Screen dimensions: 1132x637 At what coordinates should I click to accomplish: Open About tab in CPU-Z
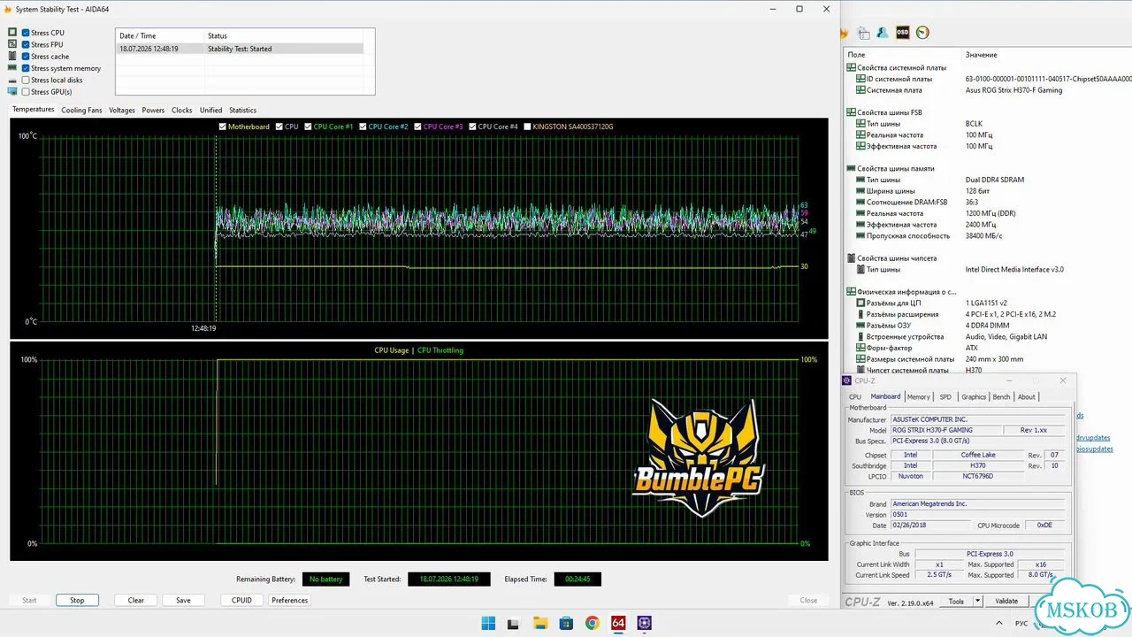pyautogui.click(x=1026, y=397)
